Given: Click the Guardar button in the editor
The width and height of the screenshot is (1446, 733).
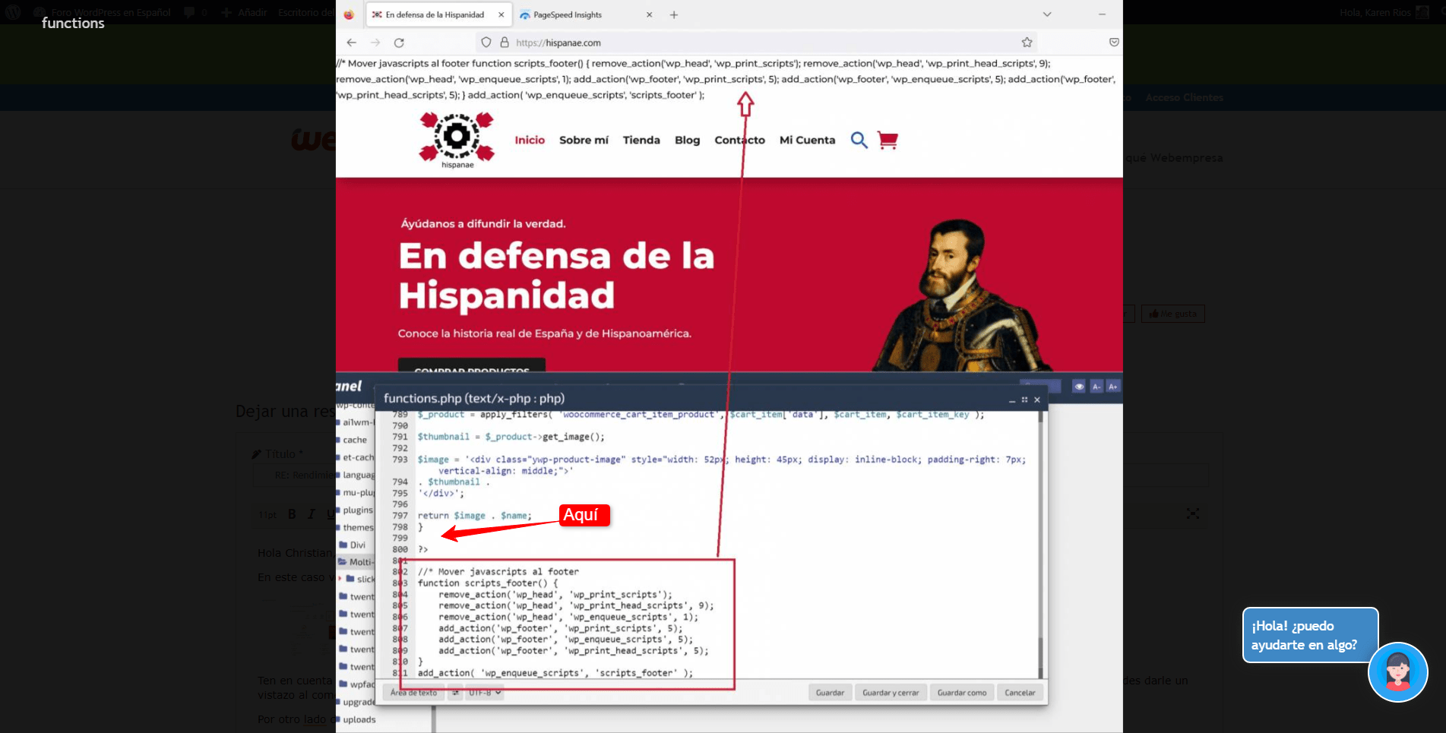Looking at the screenshot, I should 830,693.
